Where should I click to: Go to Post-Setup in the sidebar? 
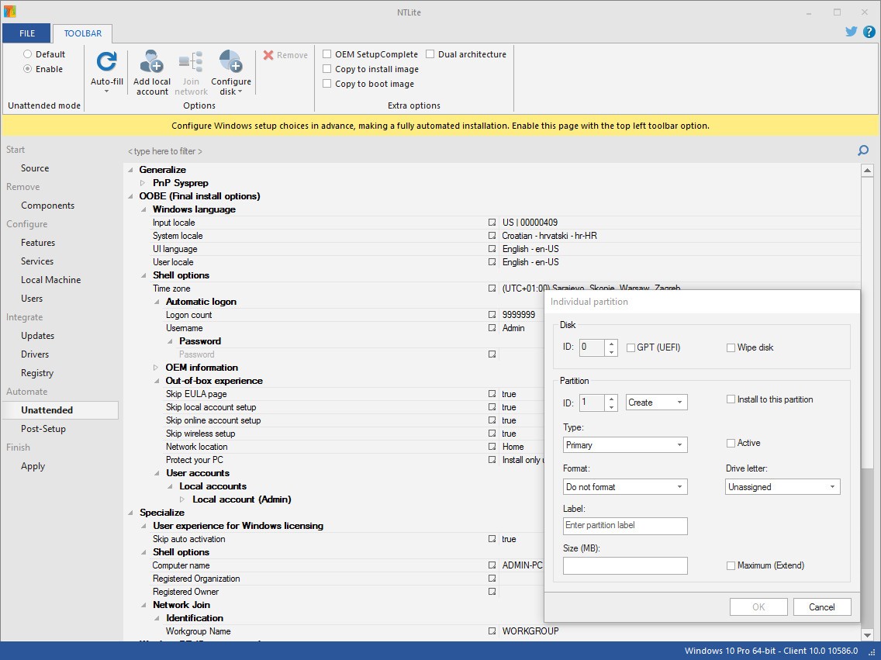click(x=43, y=429)
